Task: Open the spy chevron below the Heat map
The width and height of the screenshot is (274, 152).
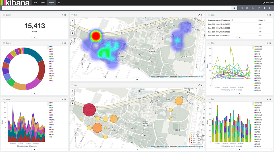Action: point(137,79)
